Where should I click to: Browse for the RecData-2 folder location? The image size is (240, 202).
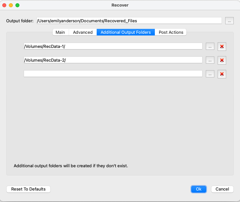(x=210, y=60)
